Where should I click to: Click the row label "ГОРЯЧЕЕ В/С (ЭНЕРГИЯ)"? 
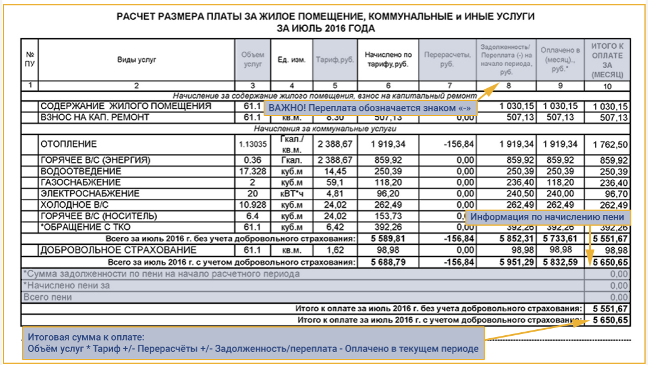(95, 160)
